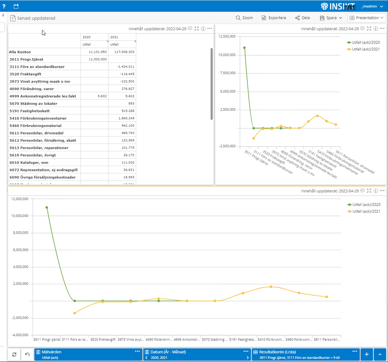Click the Zoom button
The width and height of the screenshot is (388, 362).
pos(244,18)
